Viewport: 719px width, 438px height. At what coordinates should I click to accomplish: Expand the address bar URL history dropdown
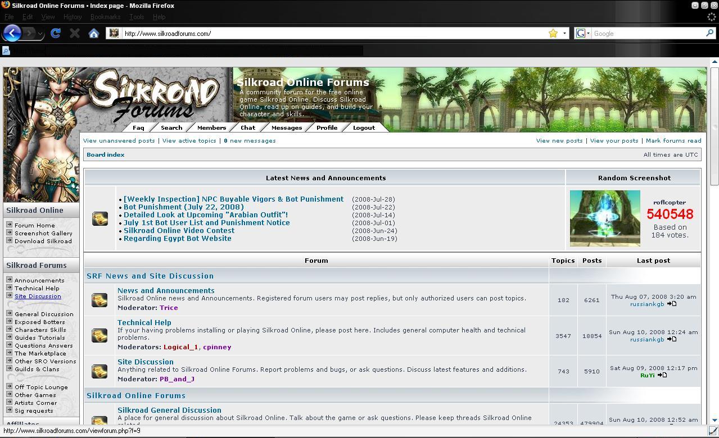(x=564, y=33)
